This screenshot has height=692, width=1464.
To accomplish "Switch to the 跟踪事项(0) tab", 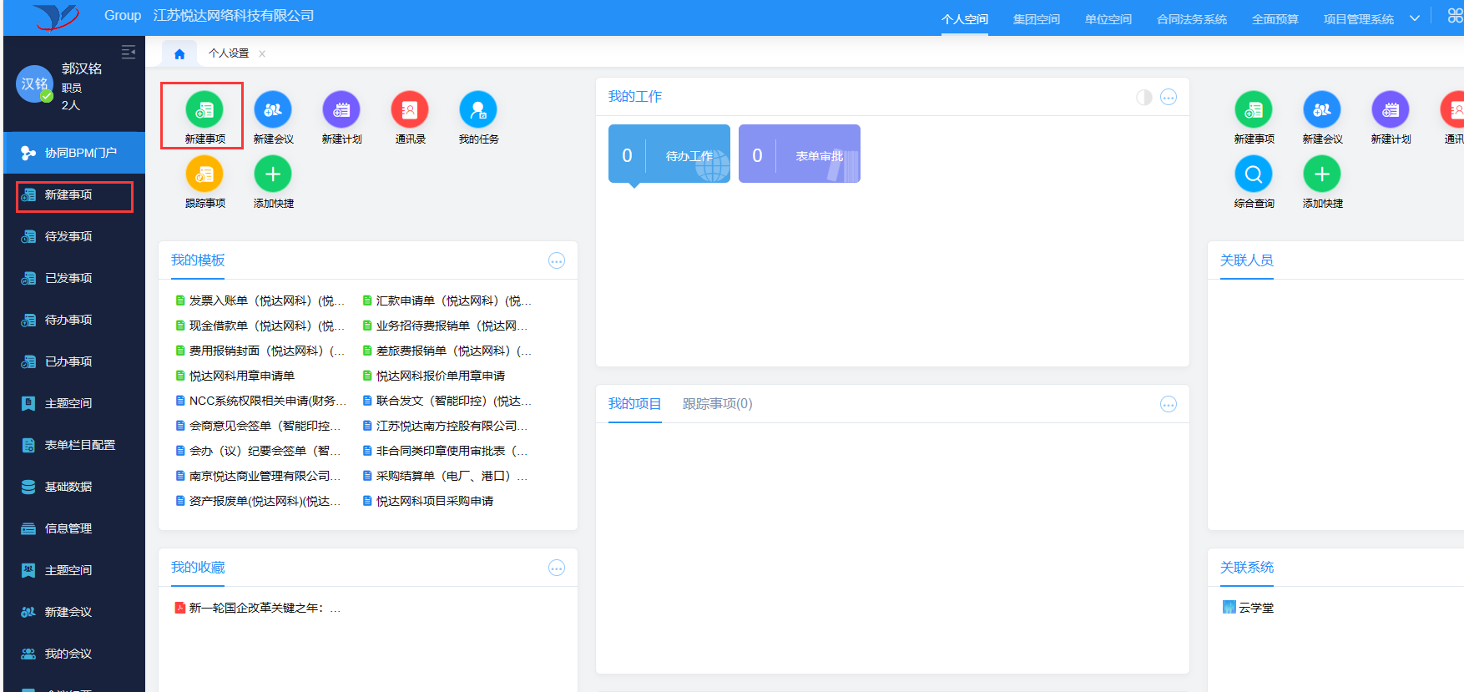I will click(717, 404).
